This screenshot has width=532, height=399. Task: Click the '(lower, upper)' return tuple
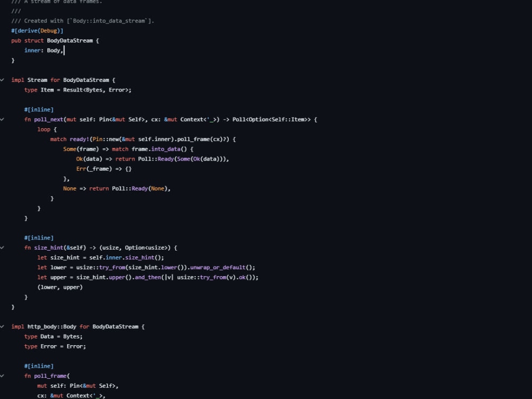click(x=60, y=287)
